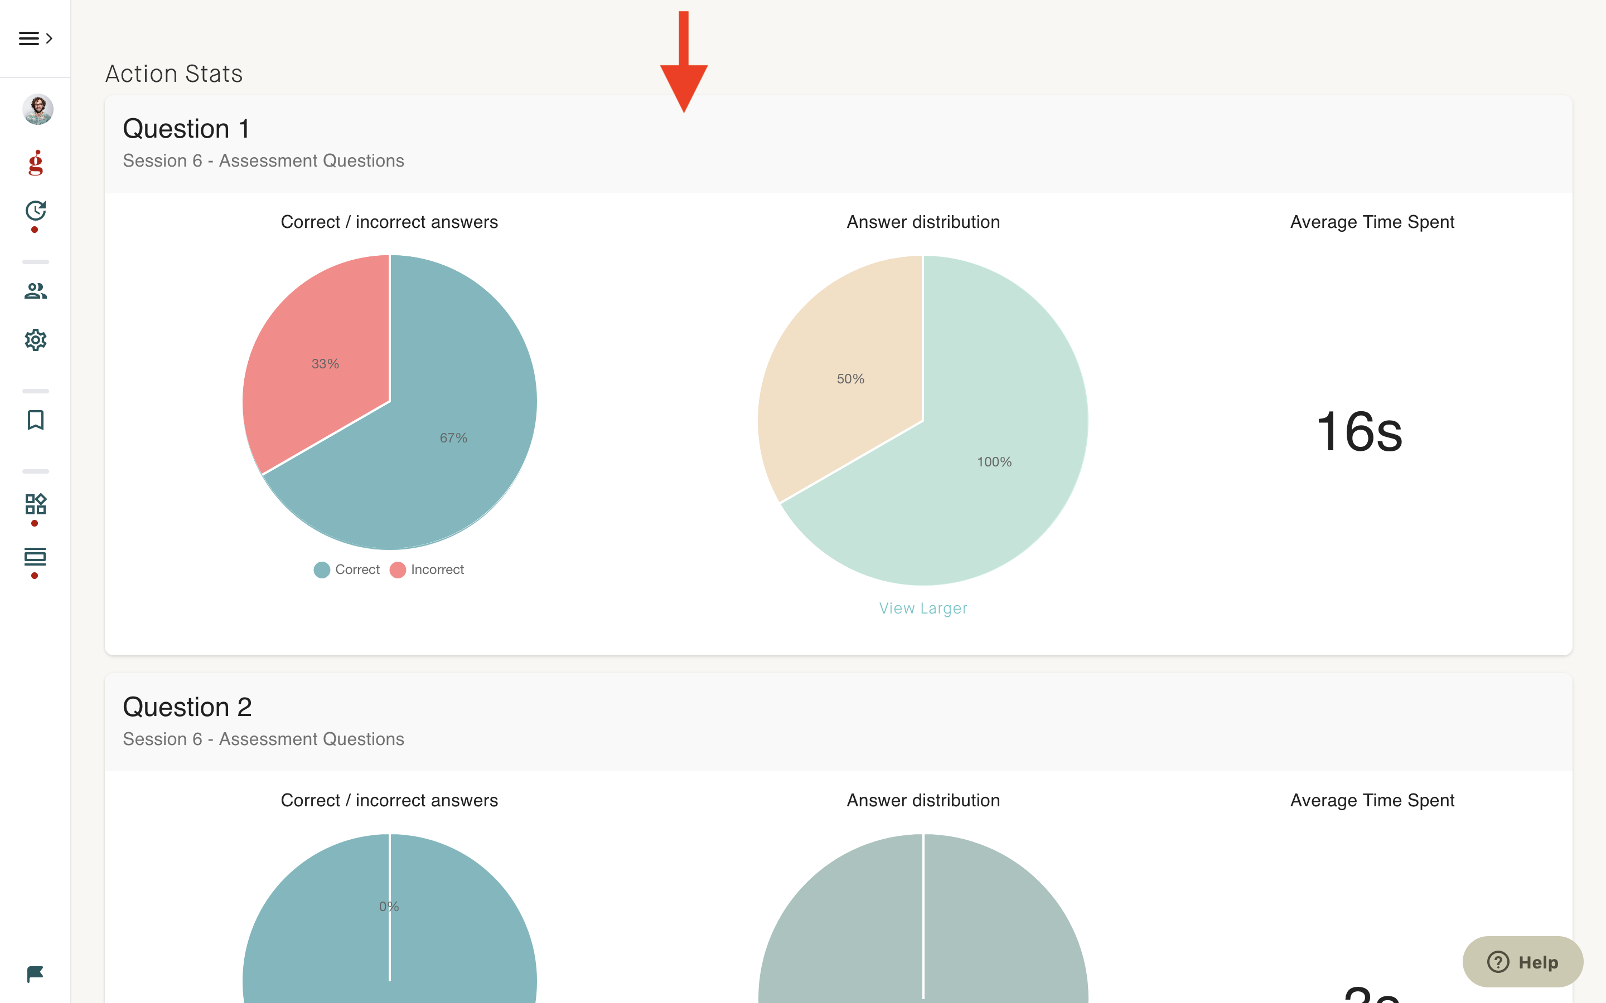This screenshot has height=1003, width=1606.
Task: Click View Larger under Answer distribution
Action: [x=923, y=608]
